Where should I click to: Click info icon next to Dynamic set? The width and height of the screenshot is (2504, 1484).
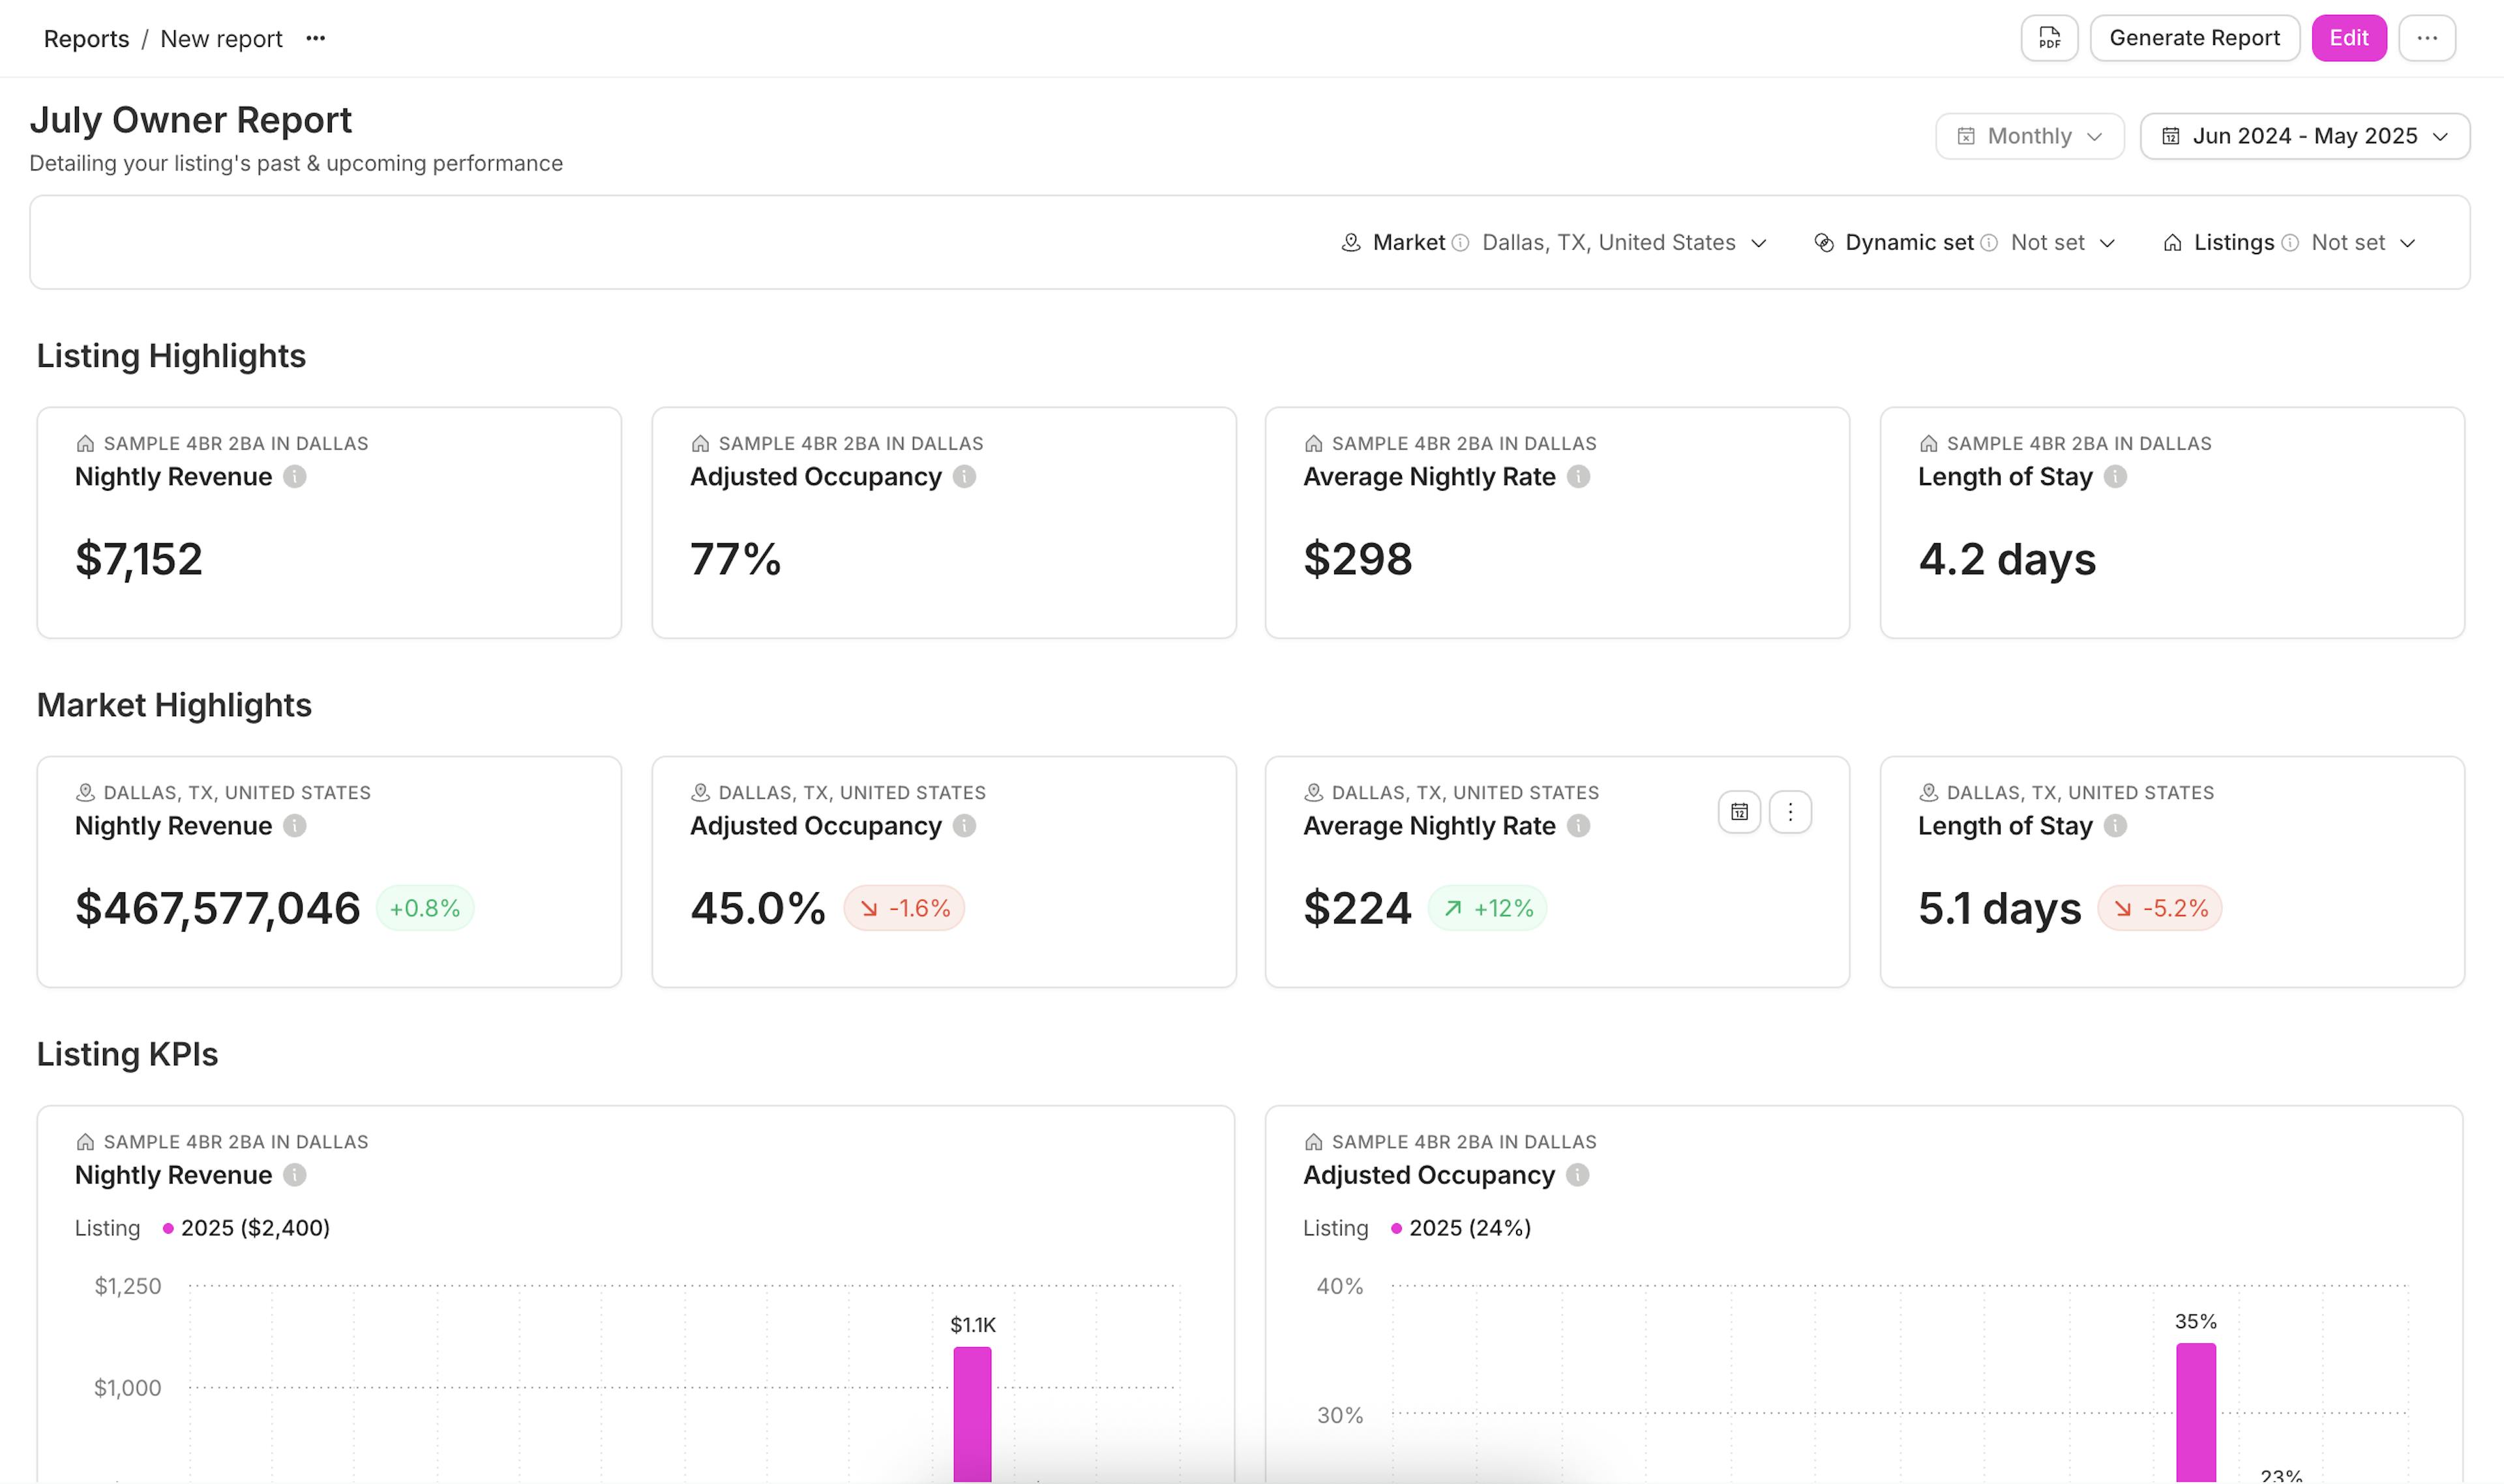(1989, 243)
